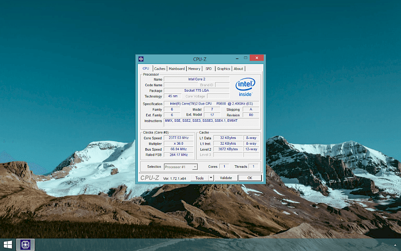
Task: Click the empty Level 3 cache field
Action: (228, 155)
